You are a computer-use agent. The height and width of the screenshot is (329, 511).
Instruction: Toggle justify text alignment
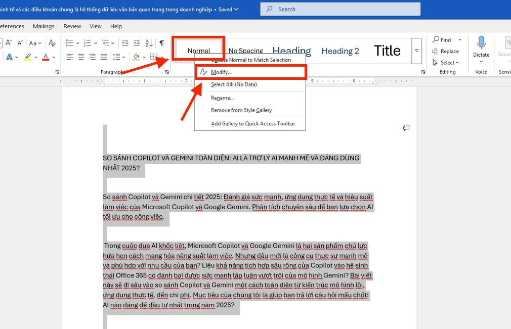[x=103, y=57]
